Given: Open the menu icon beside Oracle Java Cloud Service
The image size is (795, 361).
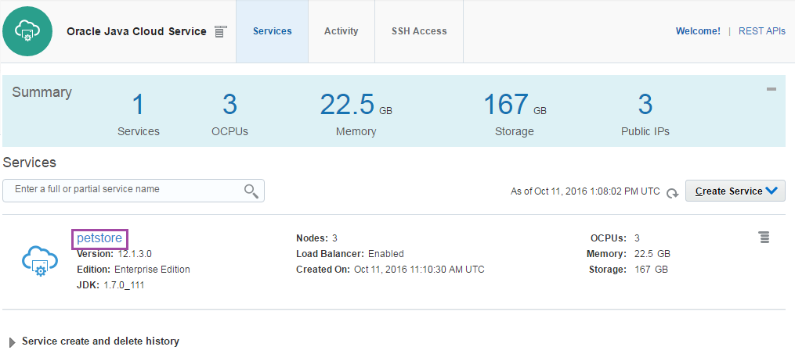Looking at the screenshot, I should tap(219, 31).
